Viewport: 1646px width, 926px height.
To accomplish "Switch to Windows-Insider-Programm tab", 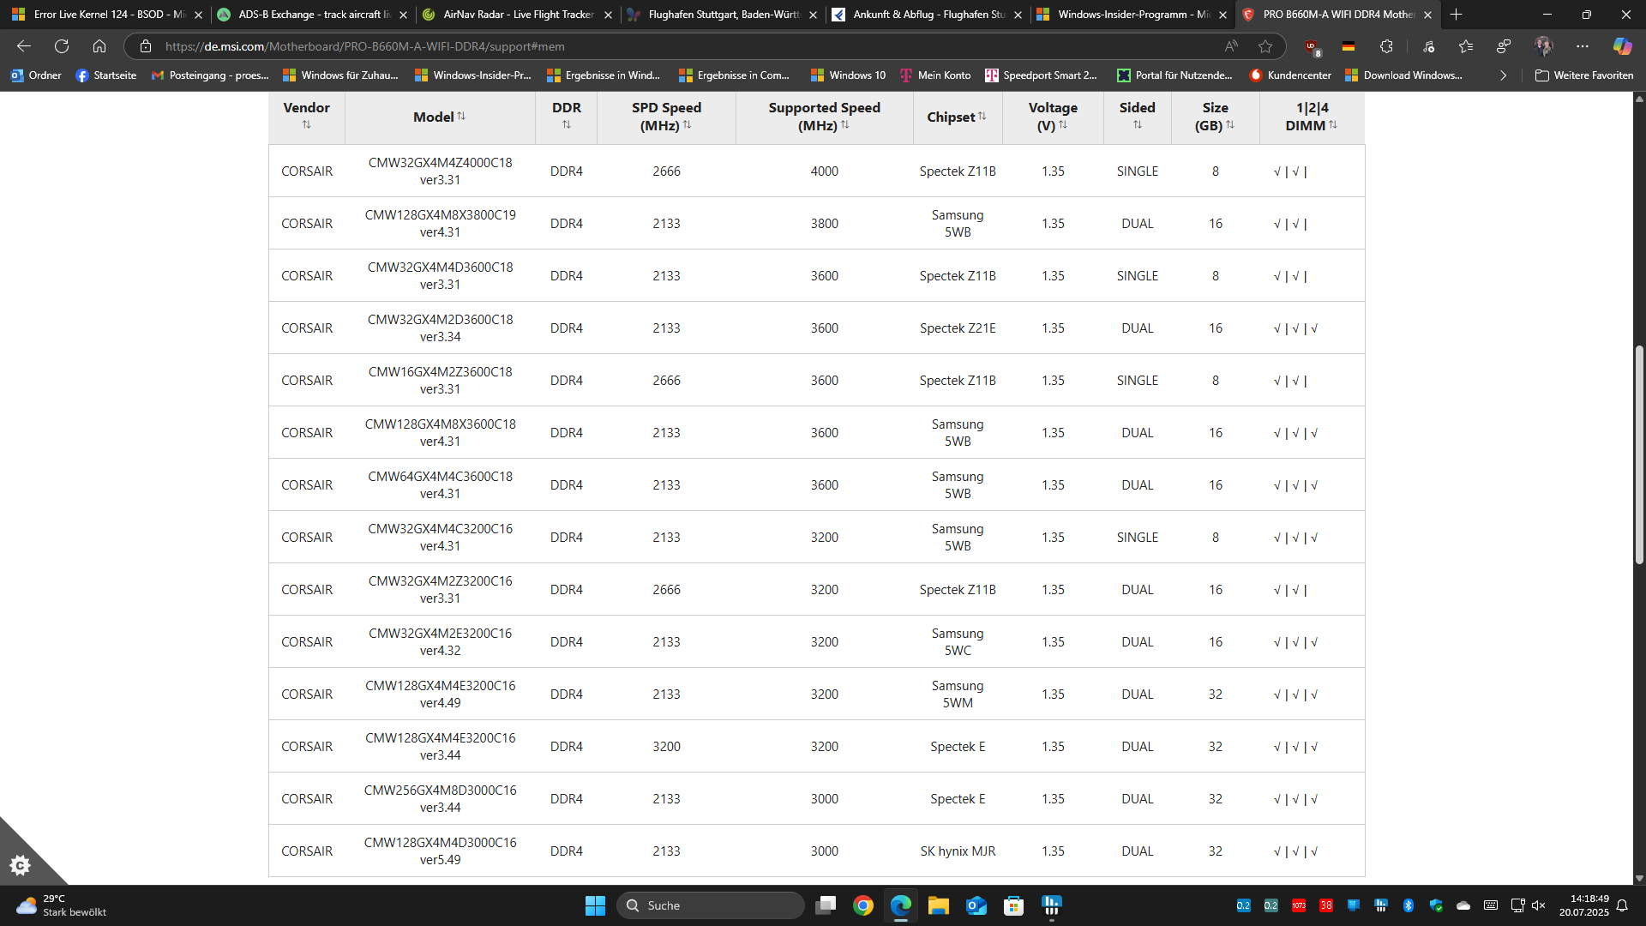I will (x=1132, y=15).
